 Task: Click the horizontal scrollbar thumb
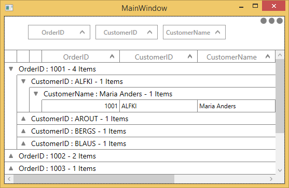coord(94,179)
